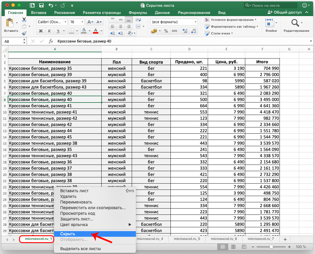Click the Redo arrow icon

(63, 5)
